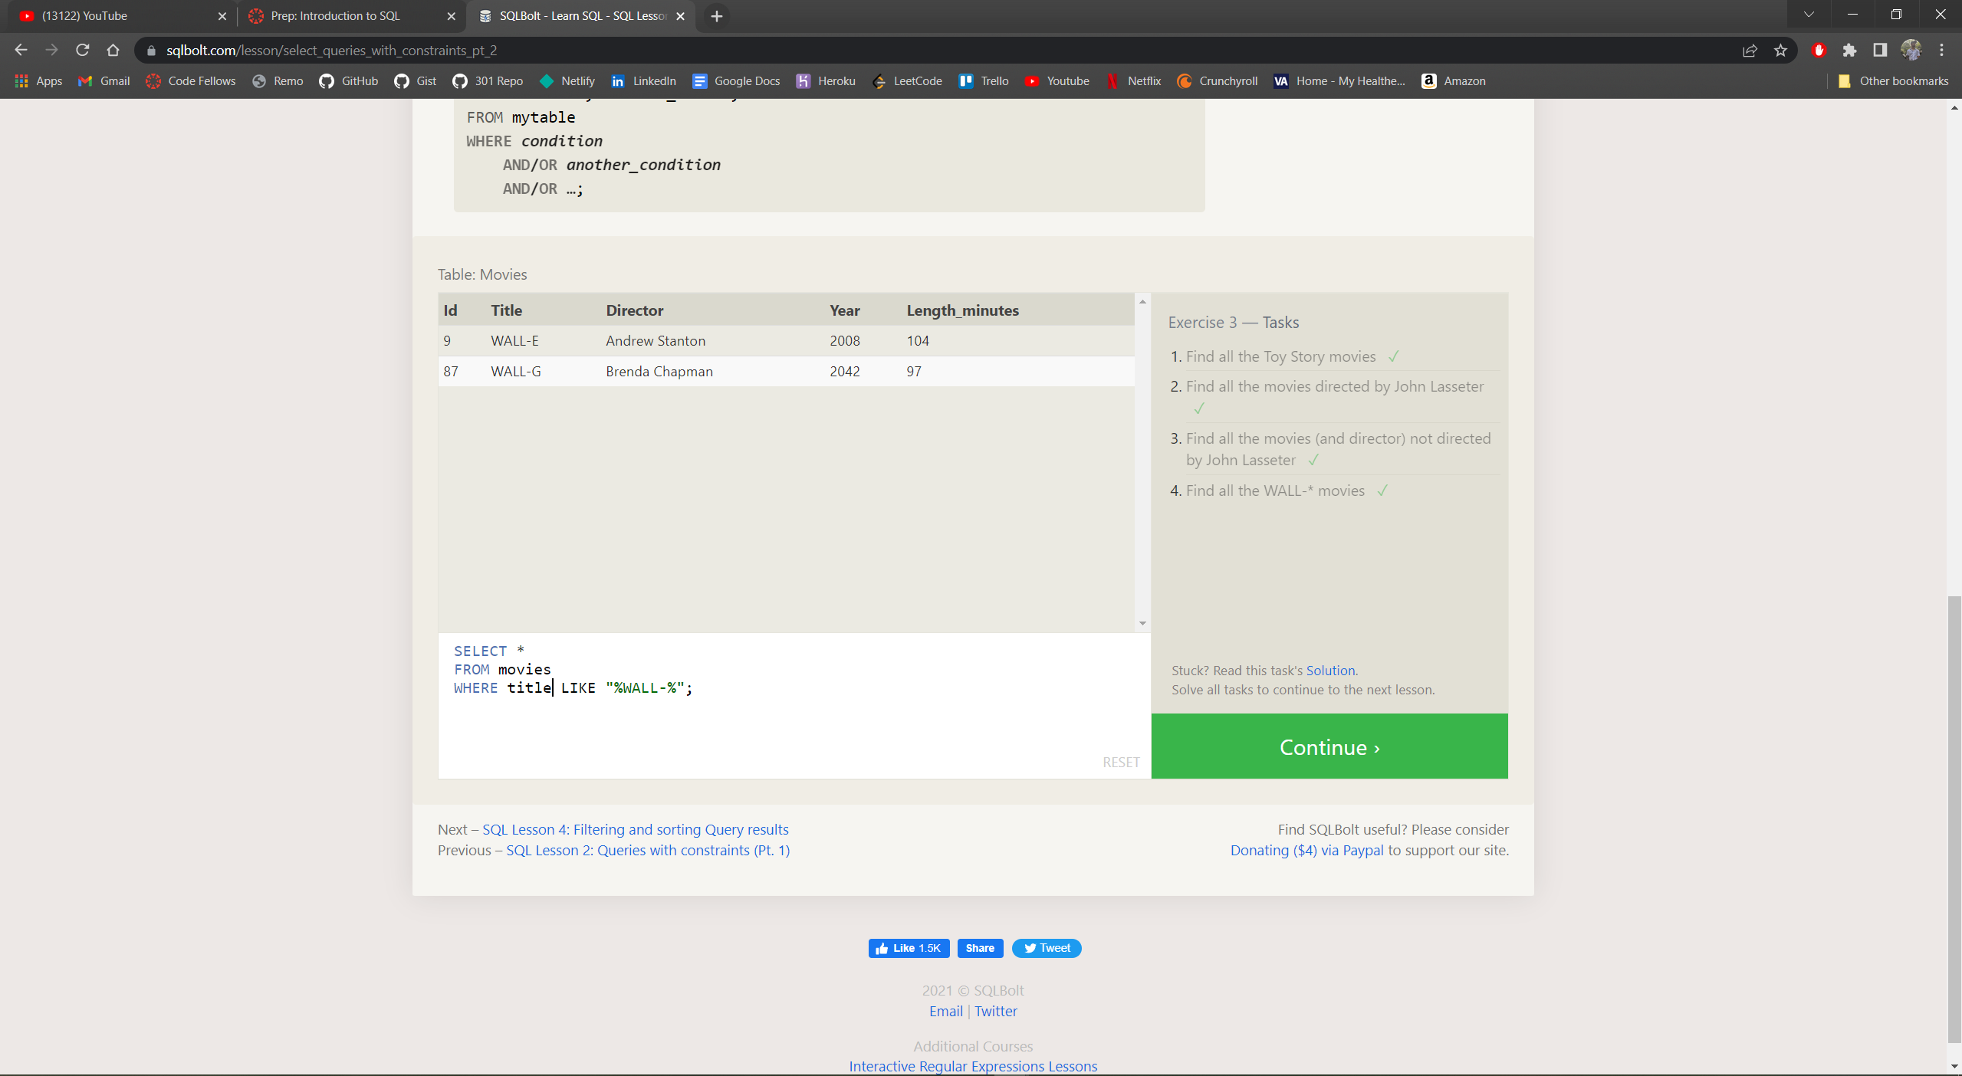Go back to the previous page
1962x1076 pixels.
click(x=21, y=50)
